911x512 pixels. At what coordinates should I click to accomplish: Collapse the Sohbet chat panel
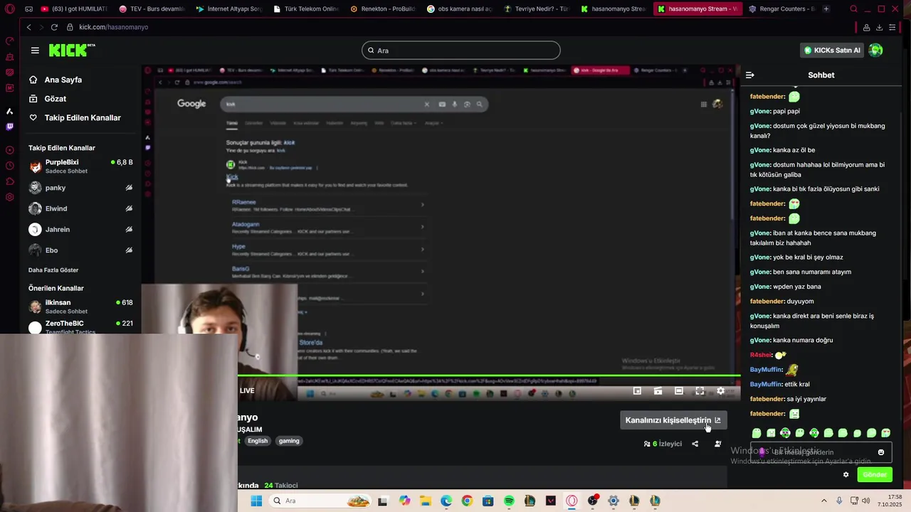click(749, 75)
